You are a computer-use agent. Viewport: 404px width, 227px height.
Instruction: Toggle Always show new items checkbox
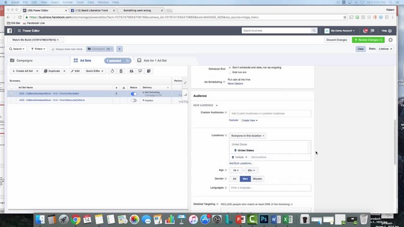coord(53,49)
